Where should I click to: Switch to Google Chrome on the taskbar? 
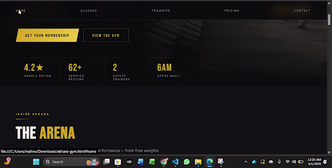(164, 162)
